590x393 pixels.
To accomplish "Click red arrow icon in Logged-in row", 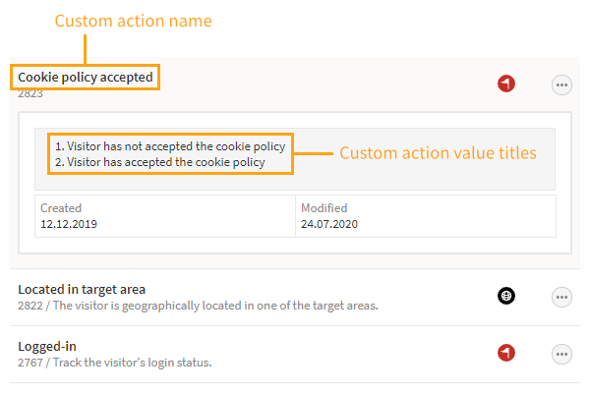I will tap(505, 352).
